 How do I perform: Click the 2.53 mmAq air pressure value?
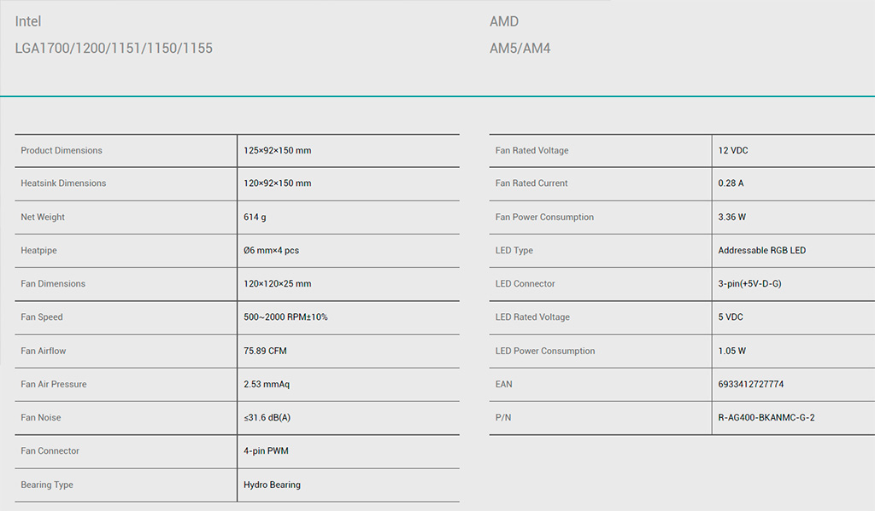point(267,385)
